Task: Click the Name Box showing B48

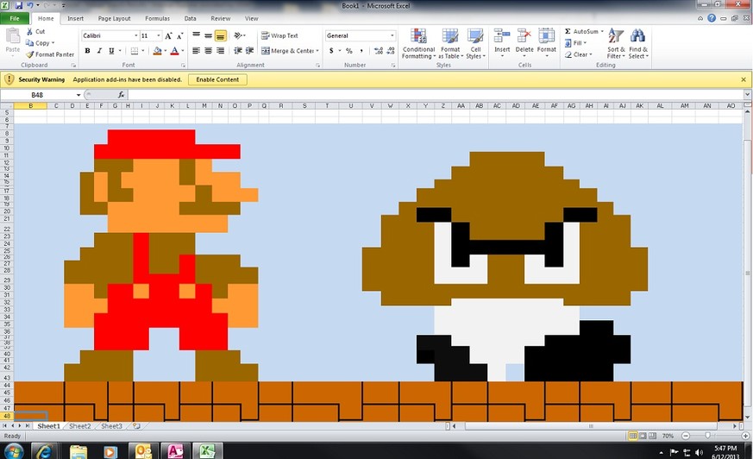Action: coord(37,95)
